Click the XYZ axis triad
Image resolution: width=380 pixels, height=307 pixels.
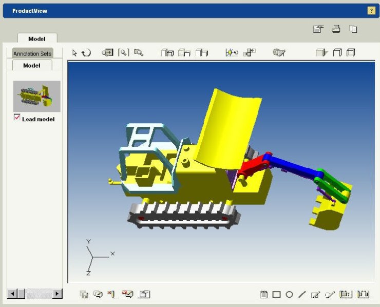[x=100, y=257]
